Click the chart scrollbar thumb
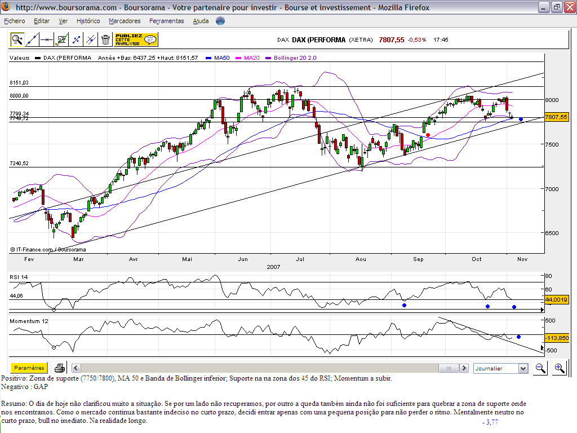The width and height of the screenshot is (577, 433). point(449,368)
